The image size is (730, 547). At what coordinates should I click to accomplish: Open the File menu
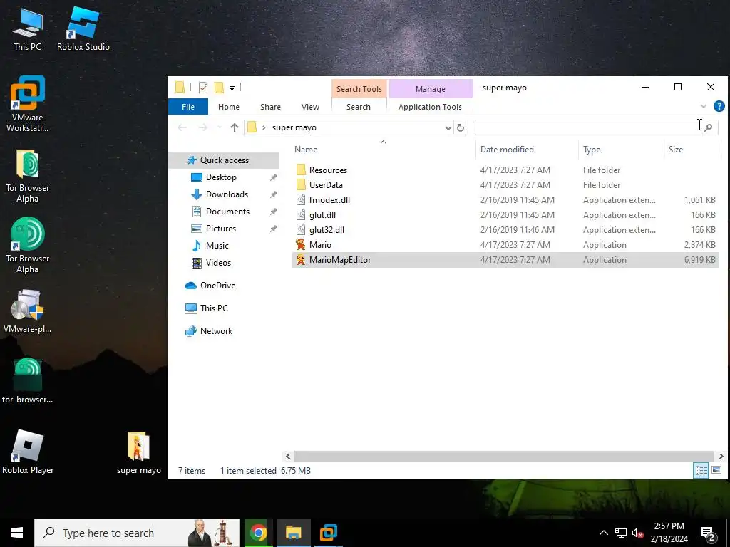[188, 107]
